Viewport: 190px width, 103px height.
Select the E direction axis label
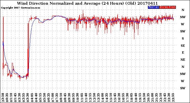(183, 52)
